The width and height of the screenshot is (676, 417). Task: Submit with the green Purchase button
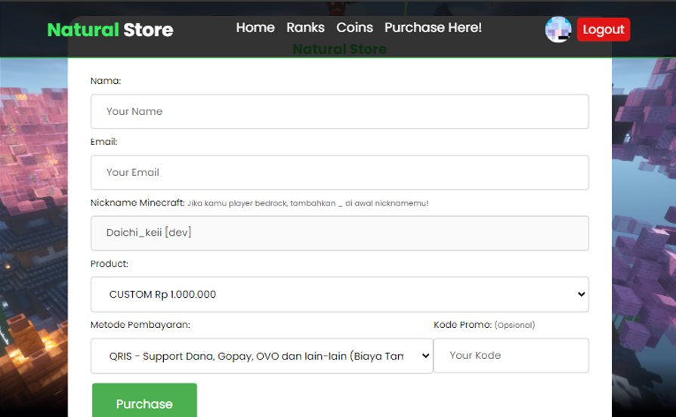click(144, 402)
